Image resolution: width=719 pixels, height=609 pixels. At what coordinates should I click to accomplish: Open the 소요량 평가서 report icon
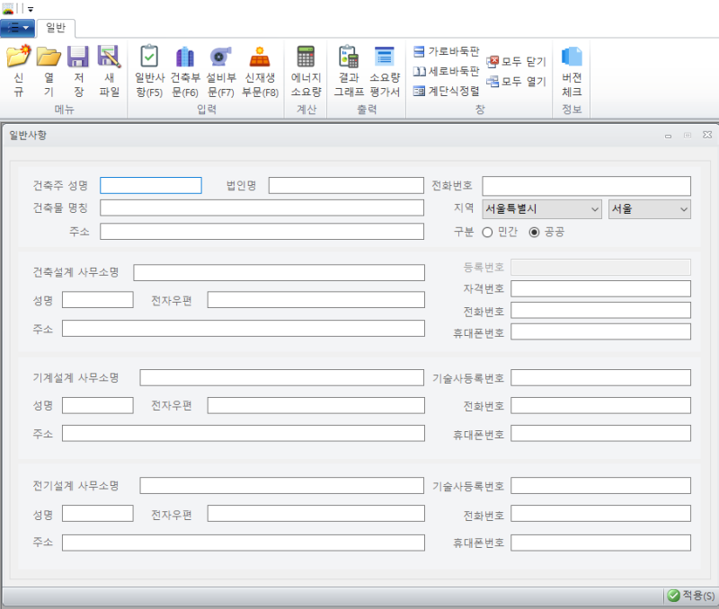coord(385,67)
